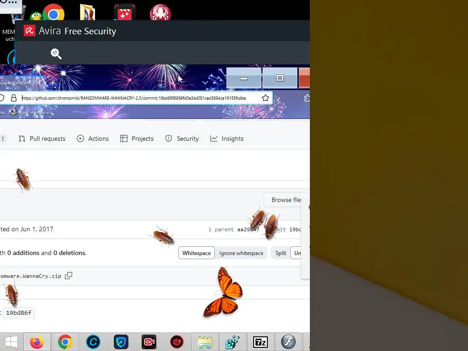Open the Windows Start menu
The height and width of the screenshot is (351, 468).
tap(11, 342)
